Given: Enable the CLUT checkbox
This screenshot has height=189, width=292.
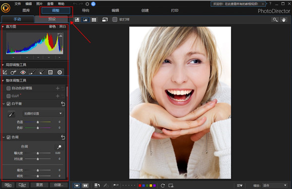Looking at the screenshot, I should point(8,96).
